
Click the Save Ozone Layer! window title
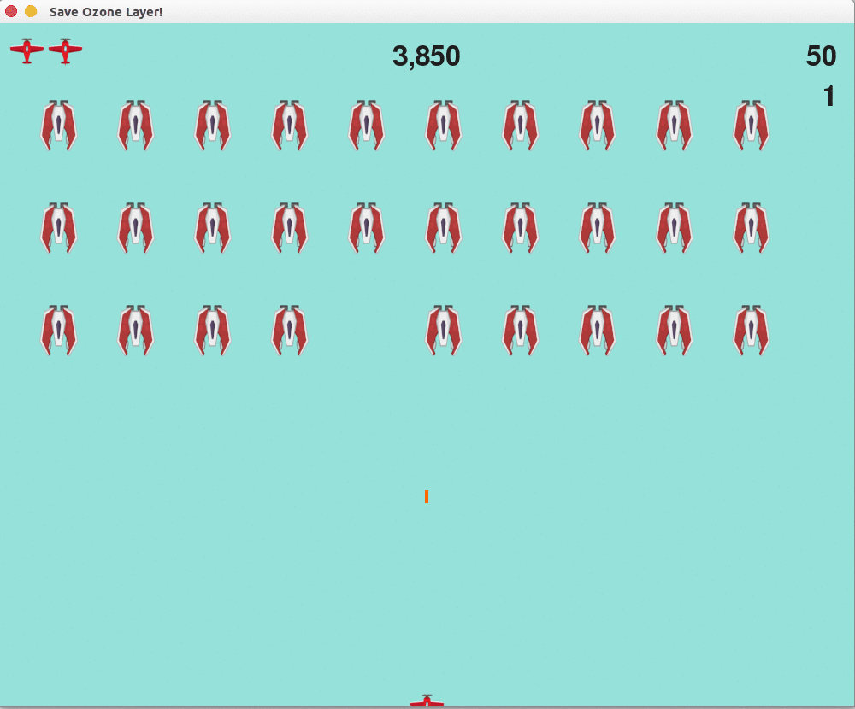[x=106, y=12]
